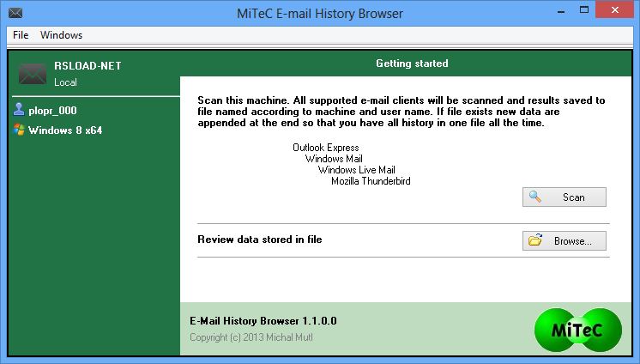
Task: Click the Scan button
Action: pyautogui.click(x=565, y=197)
